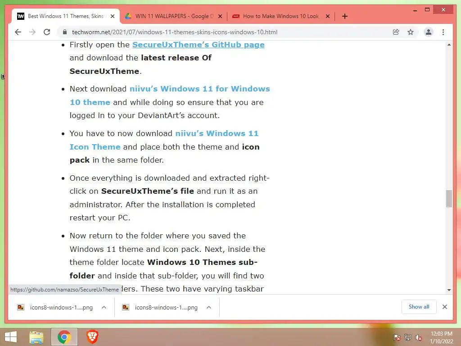Open network tray icon
This screenshot has height=346, width=461.
coord(408,337)
